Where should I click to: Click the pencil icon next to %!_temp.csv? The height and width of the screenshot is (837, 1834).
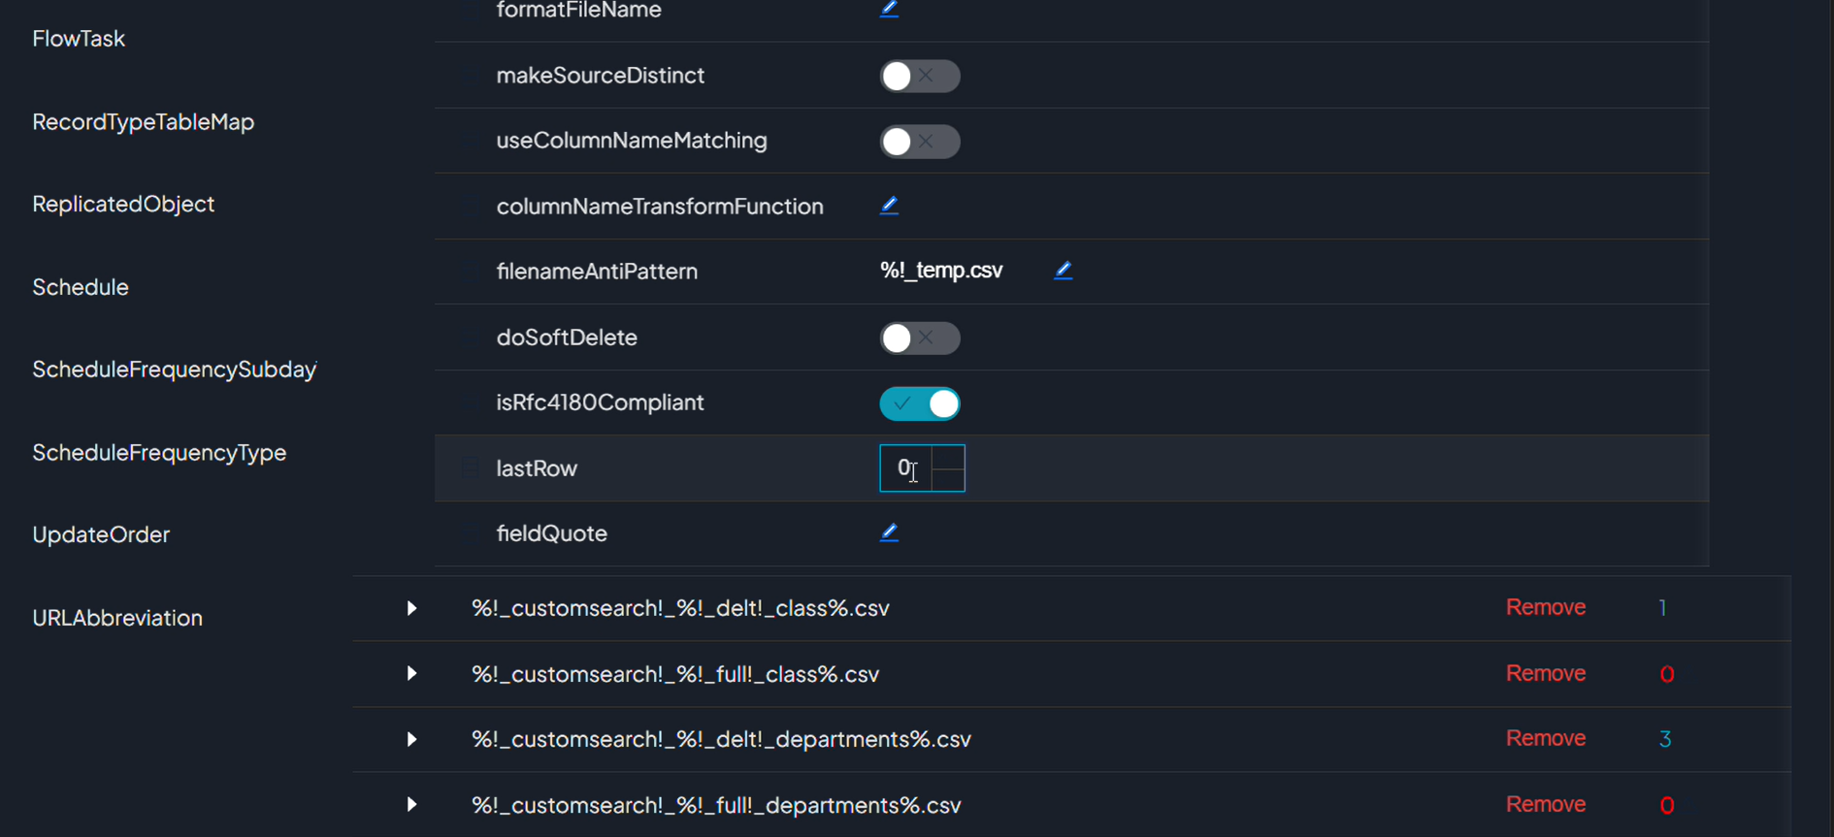click(x=1063, y=271)
